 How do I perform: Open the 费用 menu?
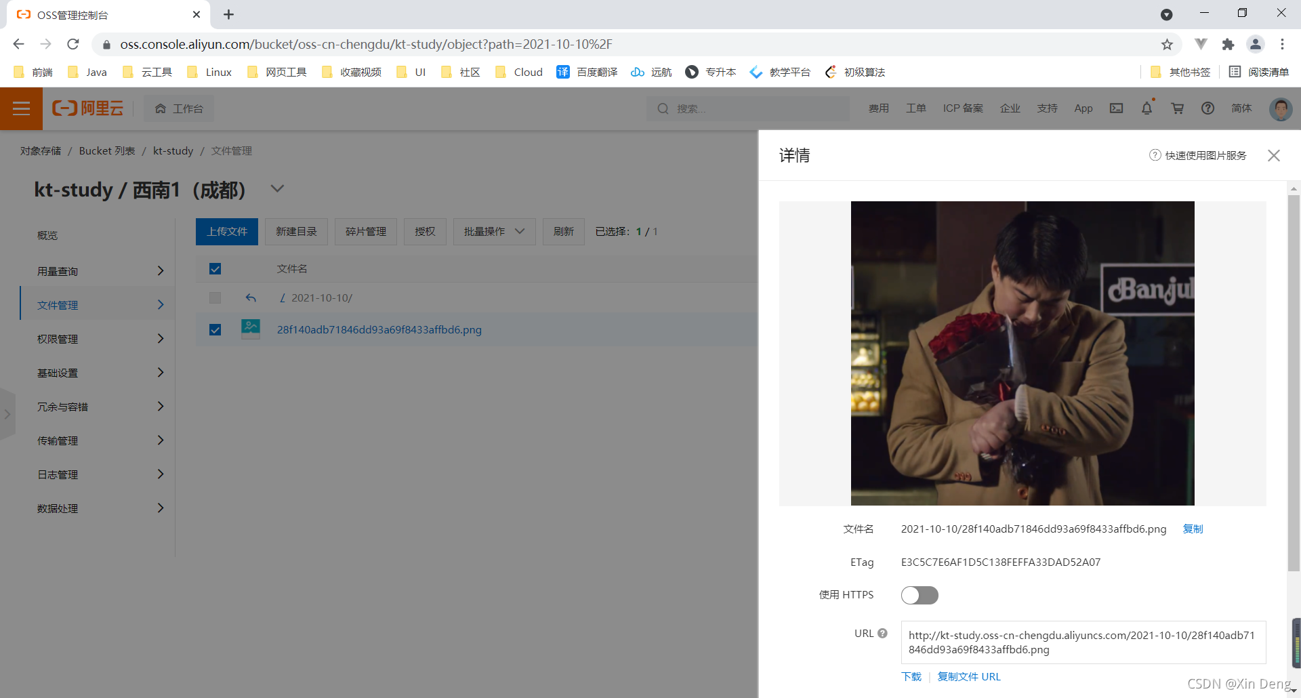click(x=879, y=108)
